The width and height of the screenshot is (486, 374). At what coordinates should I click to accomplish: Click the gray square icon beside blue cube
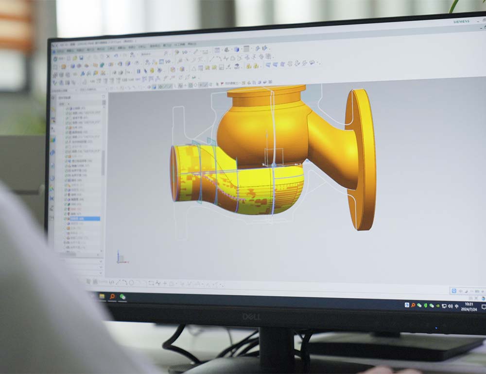(x=246, y=49)
